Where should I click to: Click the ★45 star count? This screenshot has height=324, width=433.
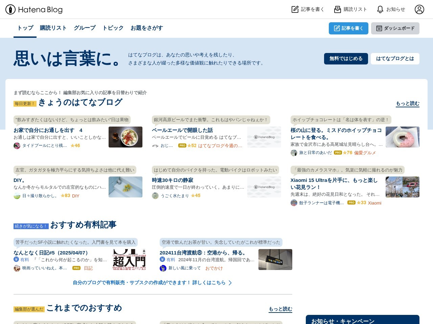pos(196,196)
